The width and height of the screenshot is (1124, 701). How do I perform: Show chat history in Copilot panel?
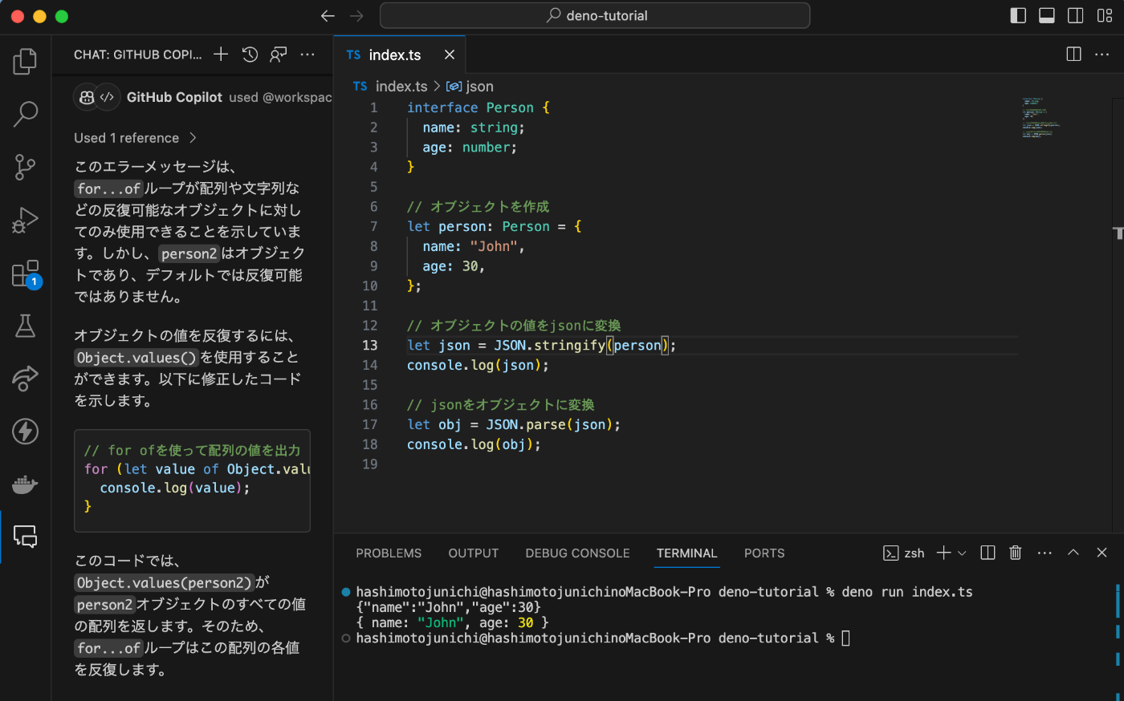point(250,55)
